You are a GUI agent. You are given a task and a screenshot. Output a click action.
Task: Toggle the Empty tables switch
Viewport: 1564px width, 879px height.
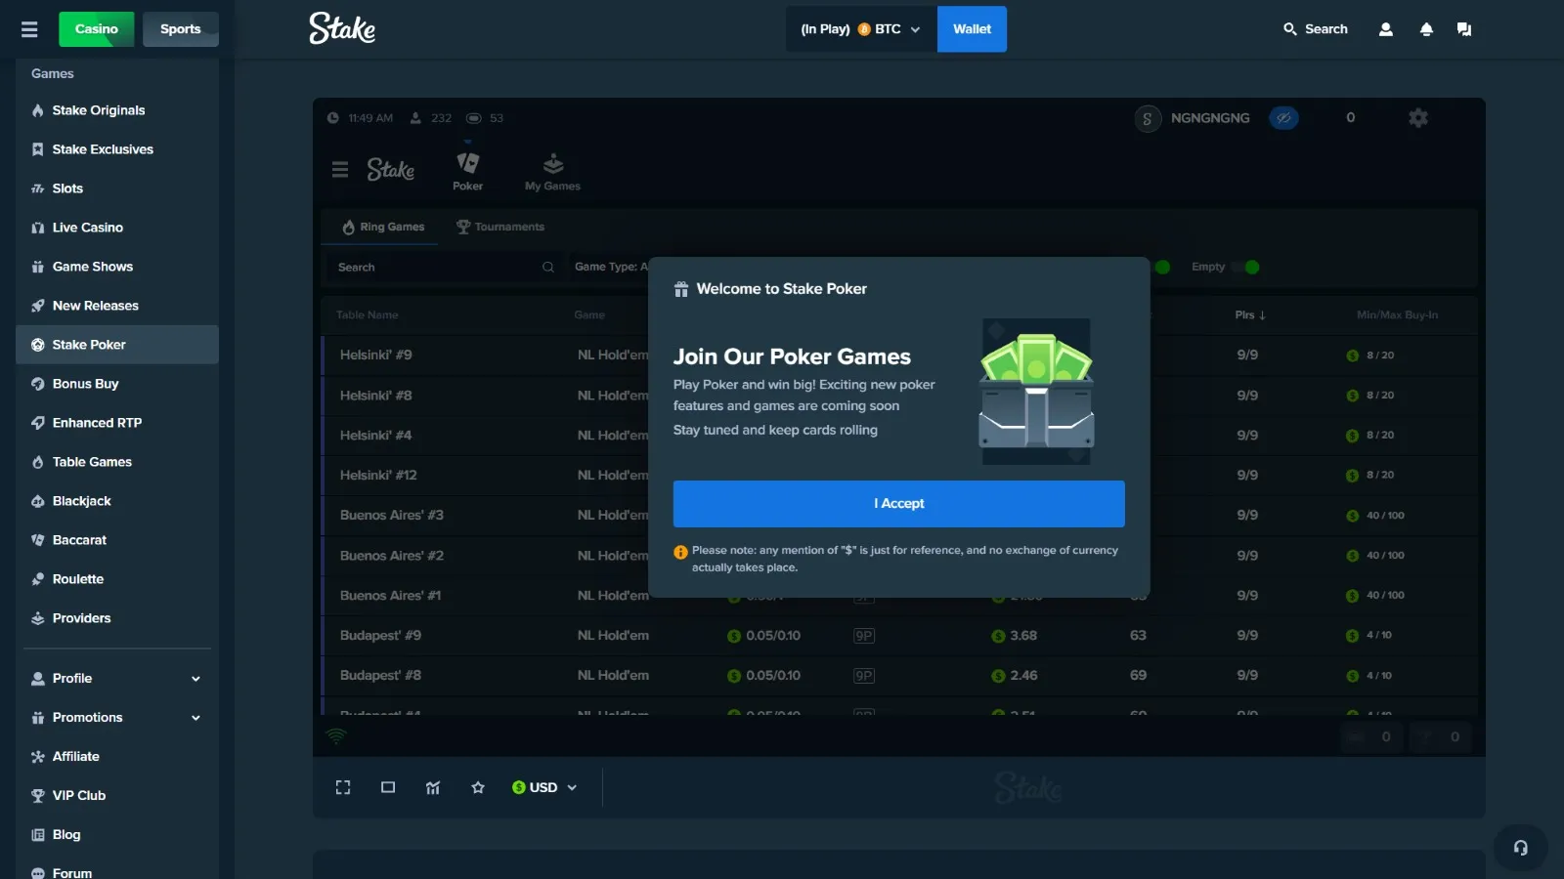(x=1245, y=267)
